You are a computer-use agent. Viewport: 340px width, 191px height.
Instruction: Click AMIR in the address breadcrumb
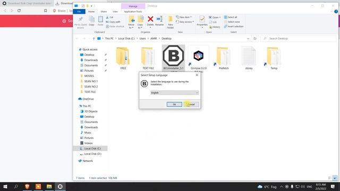tap(154, 39)
